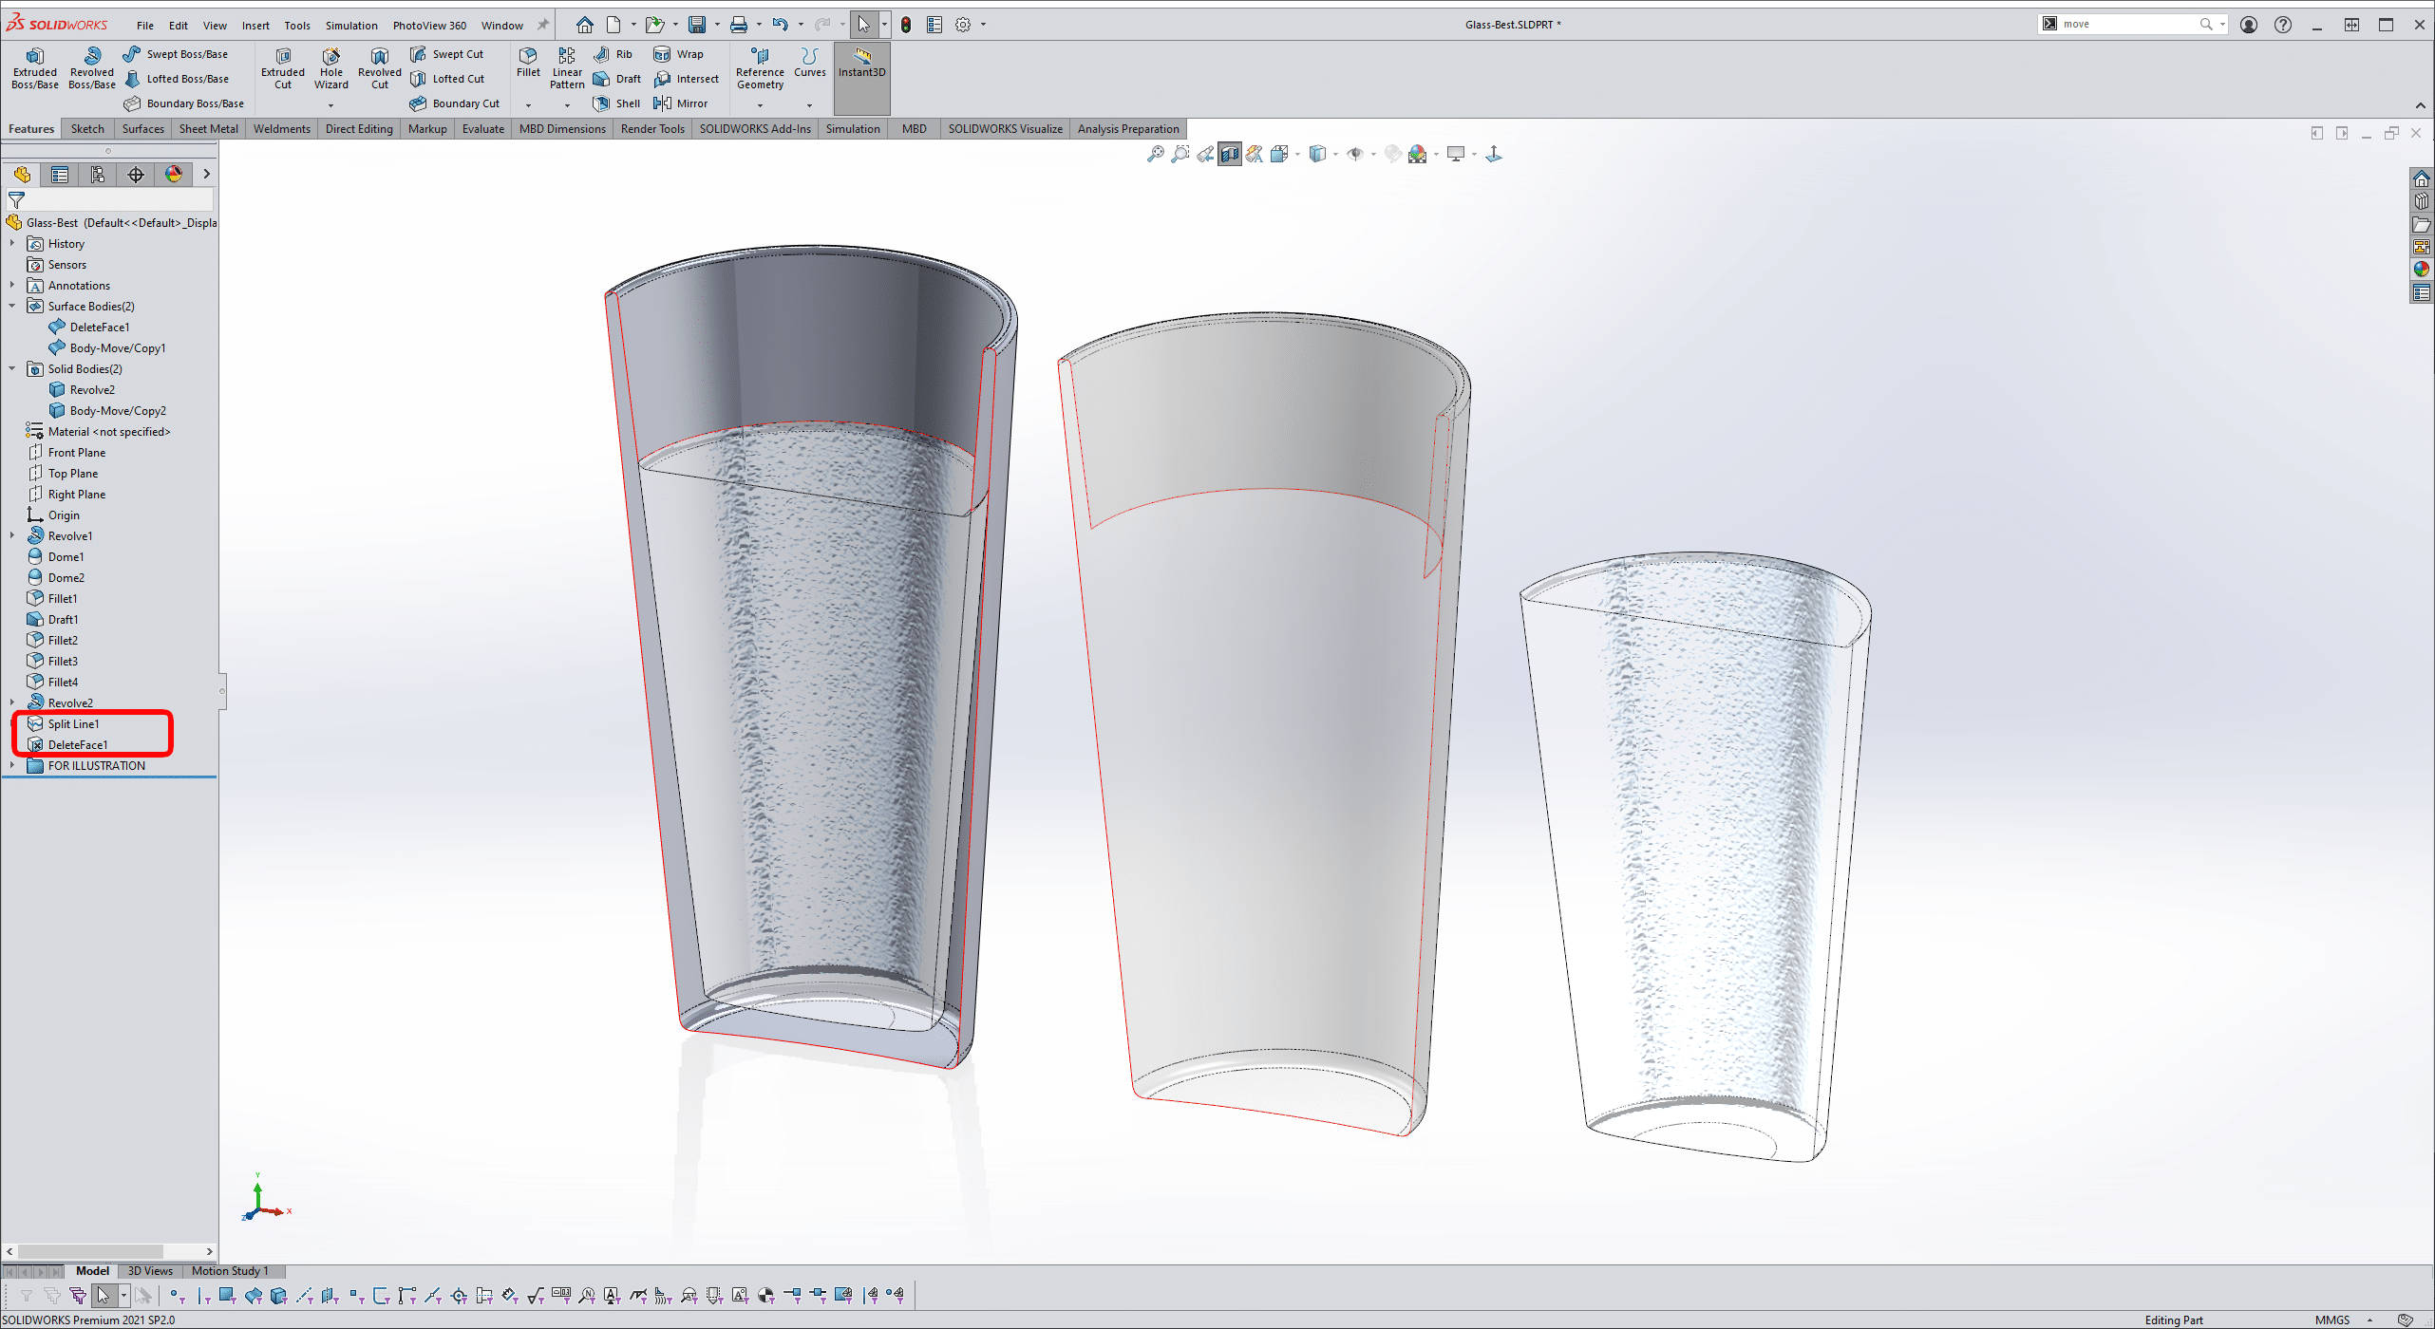Toggle the filter vertices selection icon
The height and width of the screenshot is (1329, 2435).
(x=177, y=1295)
